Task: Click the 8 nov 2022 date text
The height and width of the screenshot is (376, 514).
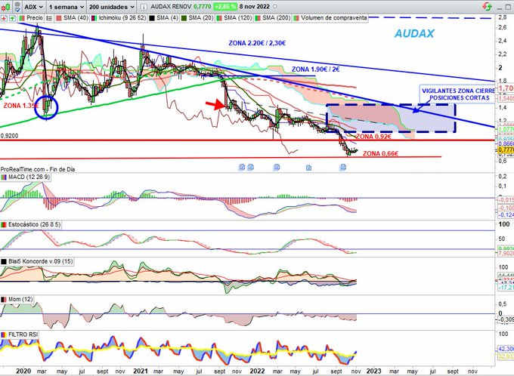Action: click(255, 7)
